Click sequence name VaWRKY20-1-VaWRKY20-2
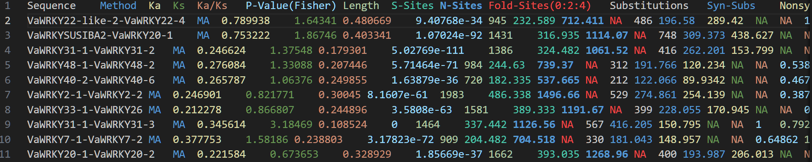This screenshot has width=812, height=162. coord(91,154)
